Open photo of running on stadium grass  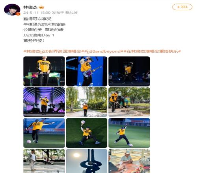click(x=129, y=133)
